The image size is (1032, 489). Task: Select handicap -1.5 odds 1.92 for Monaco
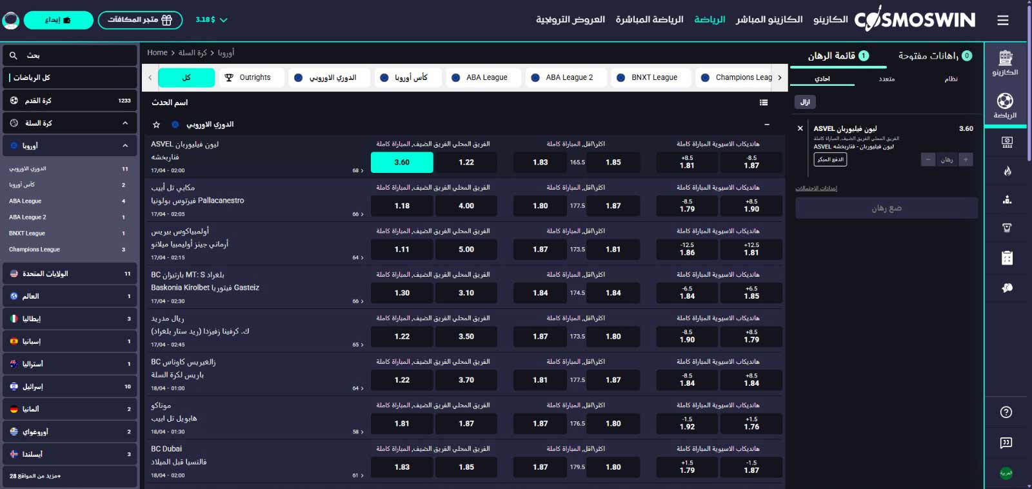(687, 423)
